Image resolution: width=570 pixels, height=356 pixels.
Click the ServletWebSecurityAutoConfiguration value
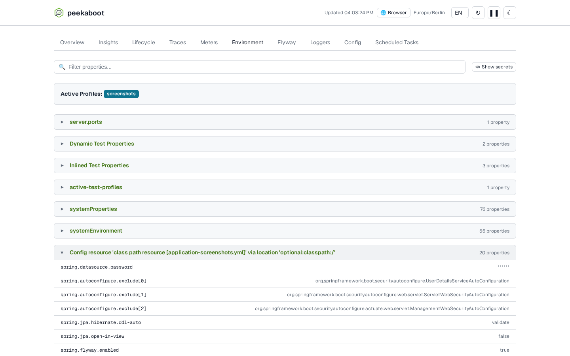[x=398, y=295]
